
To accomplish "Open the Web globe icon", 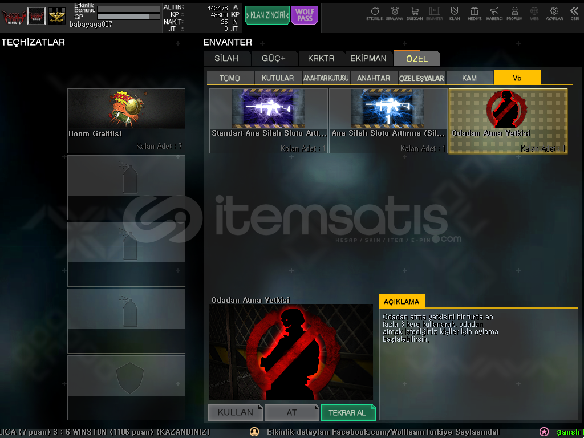I will [534, 13].
